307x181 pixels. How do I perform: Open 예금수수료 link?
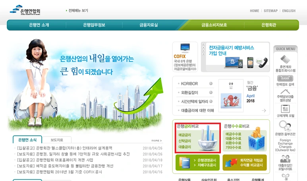234,134
